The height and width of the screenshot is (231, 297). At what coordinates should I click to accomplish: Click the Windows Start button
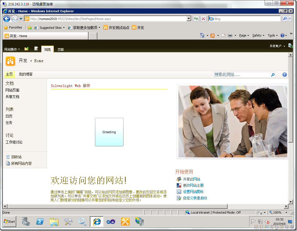tap(9, 222)
